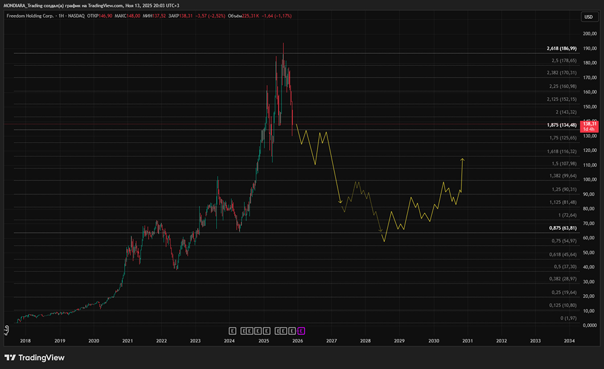Click the 2024 label on time axis
The image size is (604, 369).
tap(229, 341)
